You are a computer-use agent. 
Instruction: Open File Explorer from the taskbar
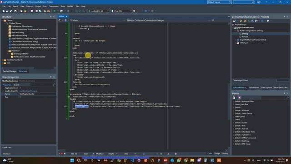pyautogui.click(x=192, y=160)
